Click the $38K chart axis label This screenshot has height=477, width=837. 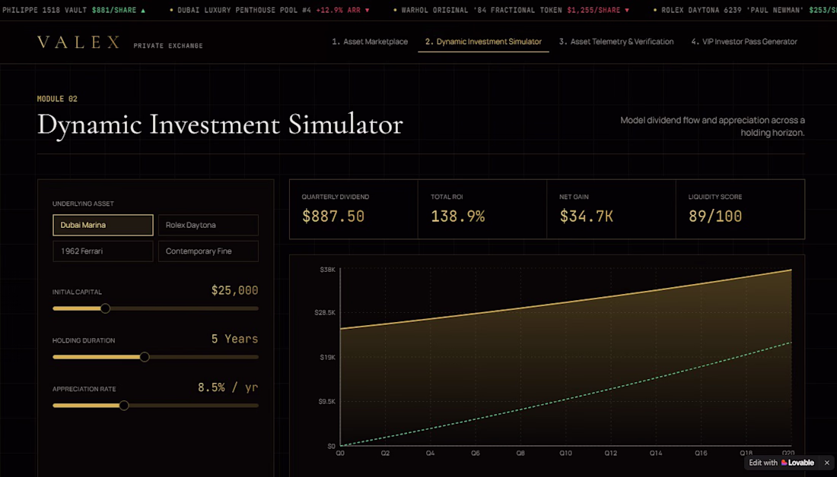[328, 270]
